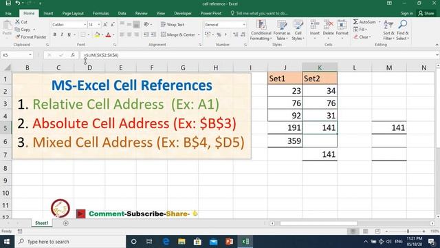
Task: Click Merge & Center button
Action: [x=178, y=34]
